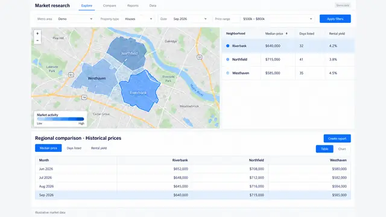This screenshot has width=386, height=217.
Task: Switch to the Explore tab
Action: pos(87,5)
